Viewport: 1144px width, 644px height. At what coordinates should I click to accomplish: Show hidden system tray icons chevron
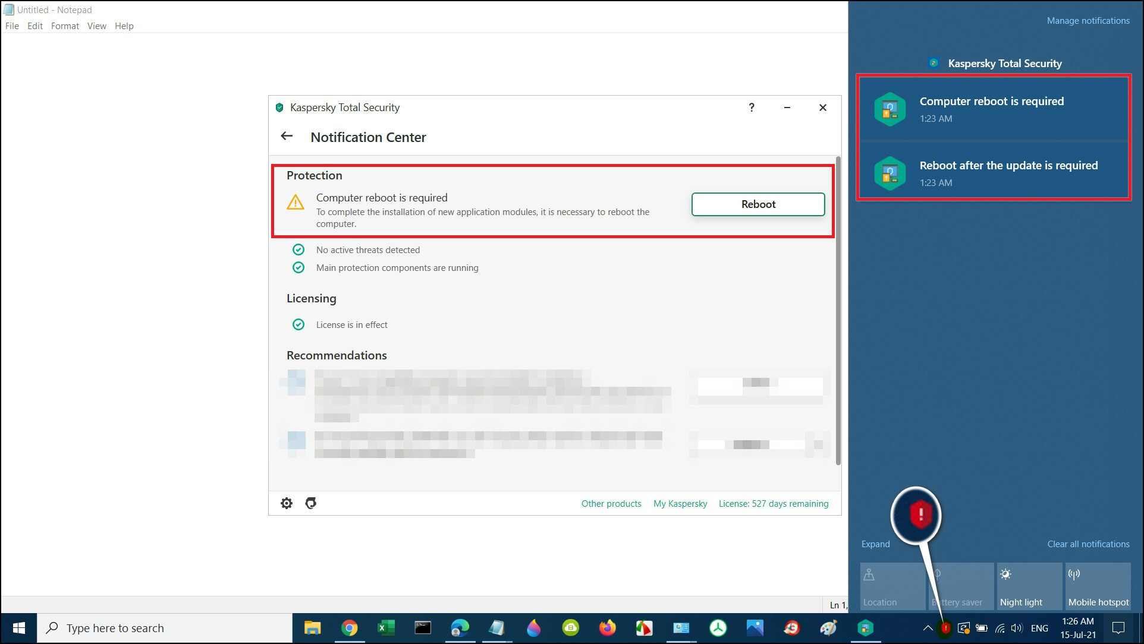[x=927, y=628]
